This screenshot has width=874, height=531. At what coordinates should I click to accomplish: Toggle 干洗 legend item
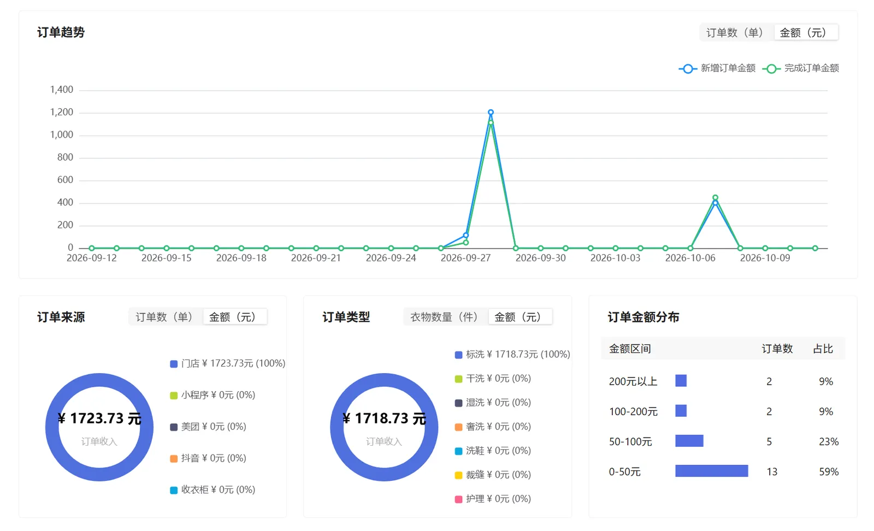[493, 379]
